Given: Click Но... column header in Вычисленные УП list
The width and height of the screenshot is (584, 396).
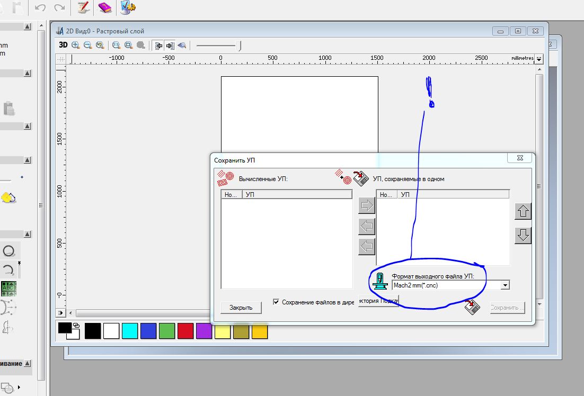Looking at the screenshot, I should coord(232,195).
